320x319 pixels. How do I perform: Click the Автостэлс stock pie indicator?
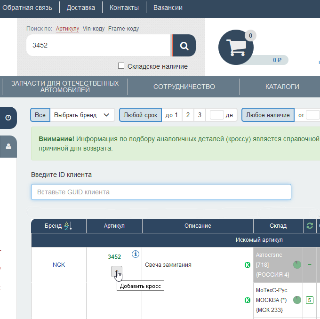pos(297,264)
